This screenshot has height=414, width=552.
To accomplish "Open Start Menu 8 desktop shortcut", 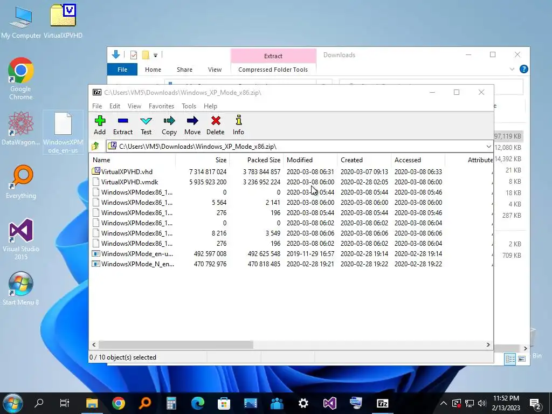I will (21, 289).
